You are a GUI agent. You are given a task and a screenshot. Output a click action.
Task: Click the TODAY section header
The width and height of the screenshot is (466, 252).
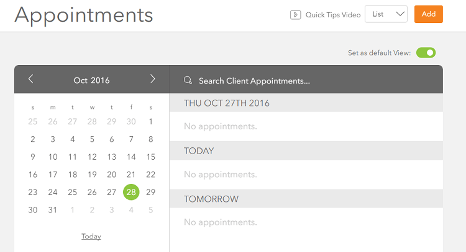(x=306, y=150)
